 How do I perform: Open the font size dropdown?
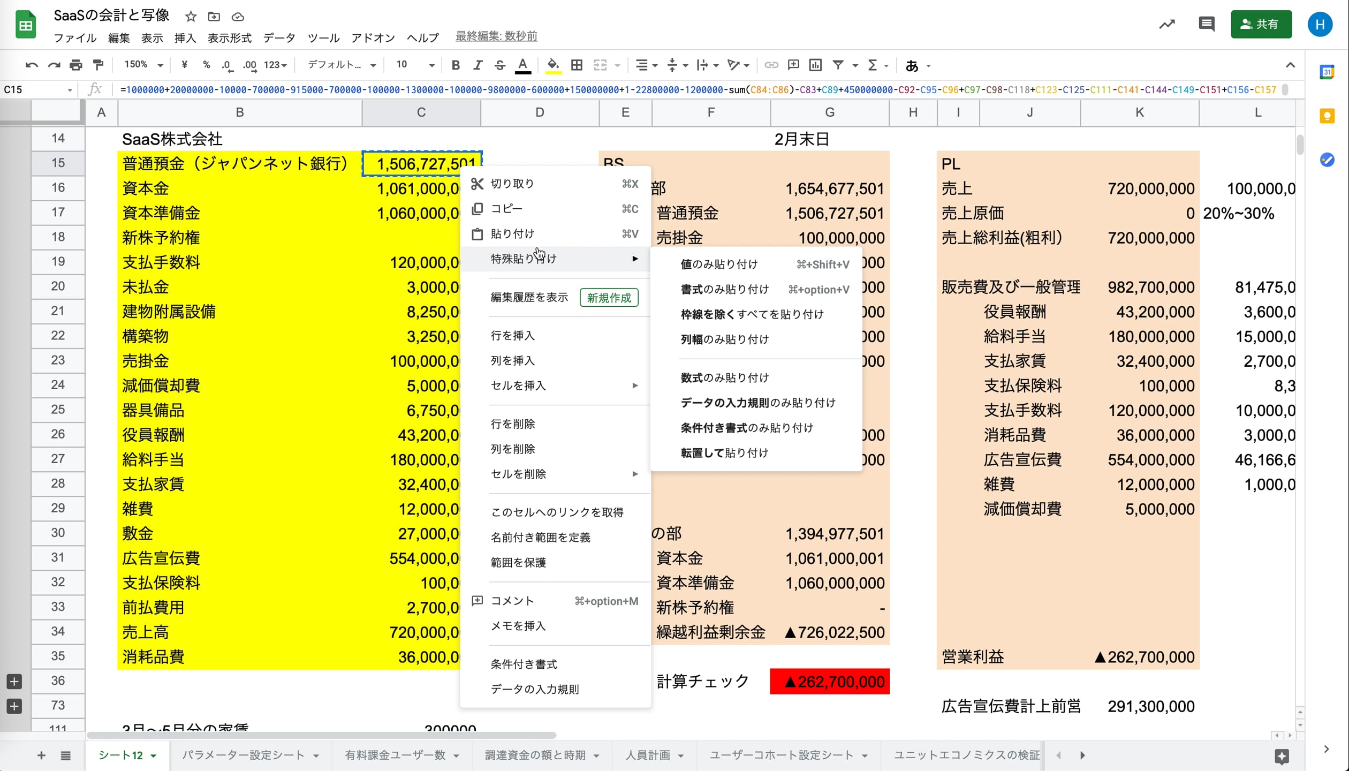tap(413, 65)
